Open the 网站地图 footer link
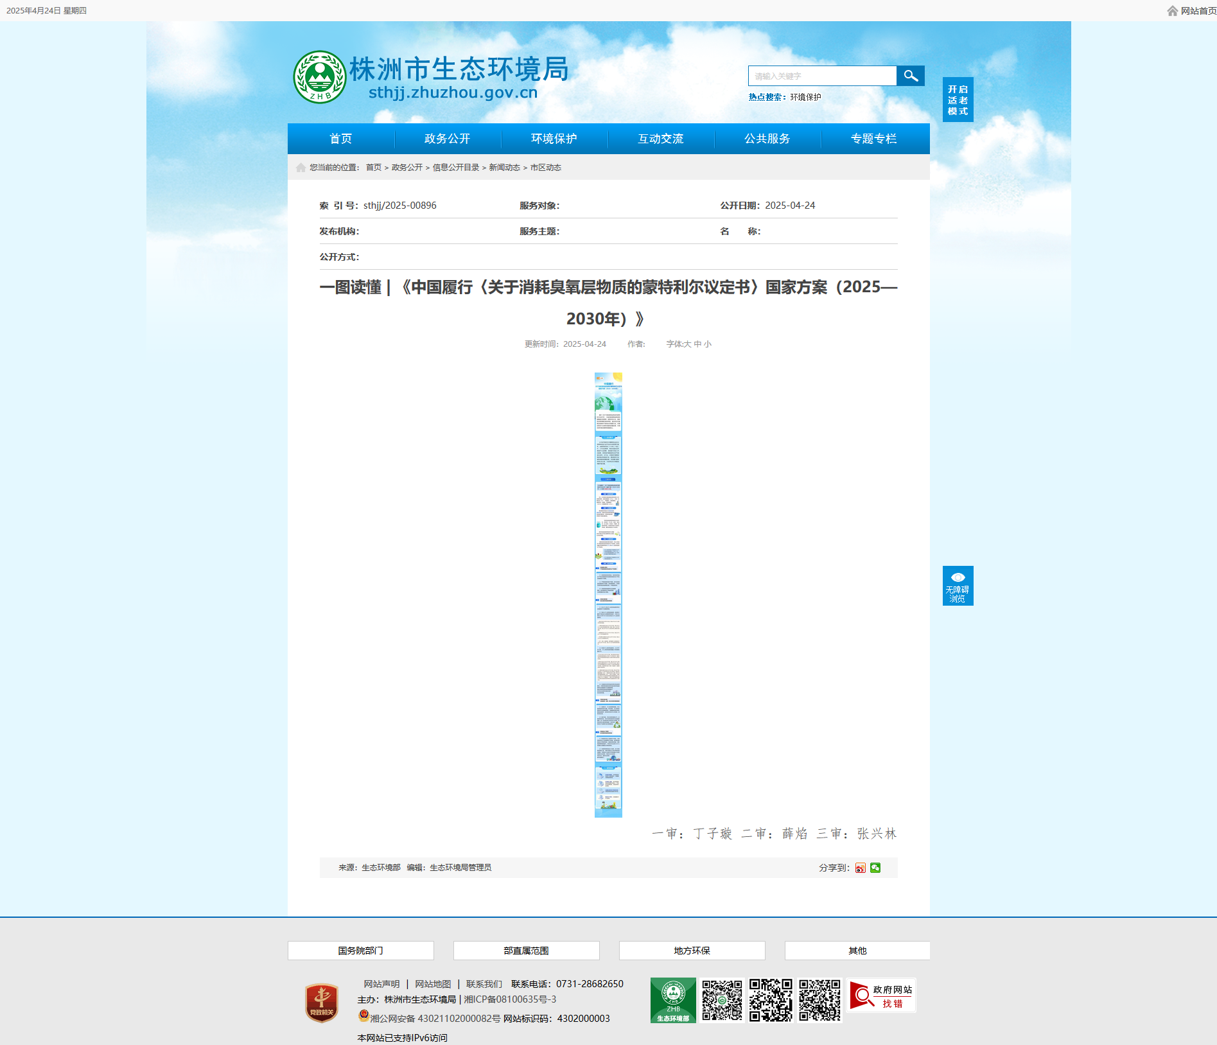Screen dimensions: 1217x1045 coord(433,984)
